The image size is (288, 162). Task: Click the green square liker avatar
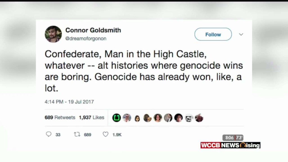click(116, 118)
